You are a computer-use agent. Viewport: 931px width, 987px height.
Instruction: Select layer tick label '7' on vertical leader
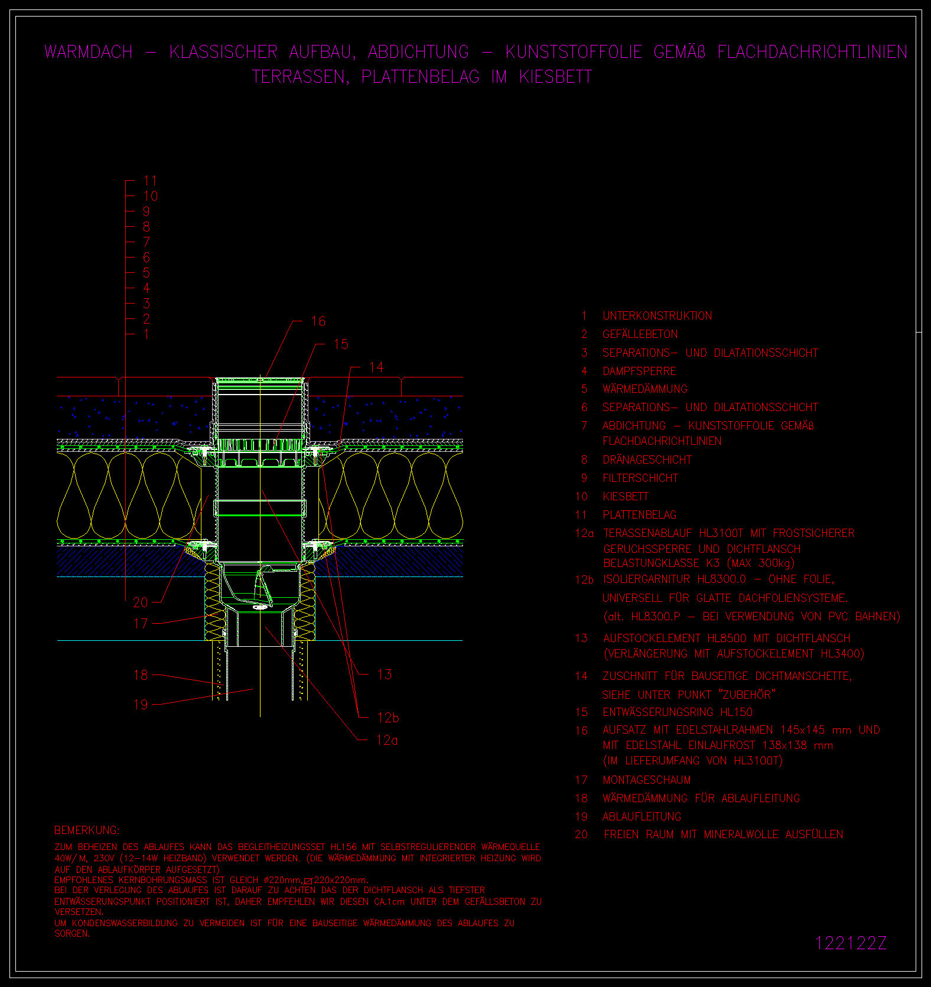coord(147,242)
